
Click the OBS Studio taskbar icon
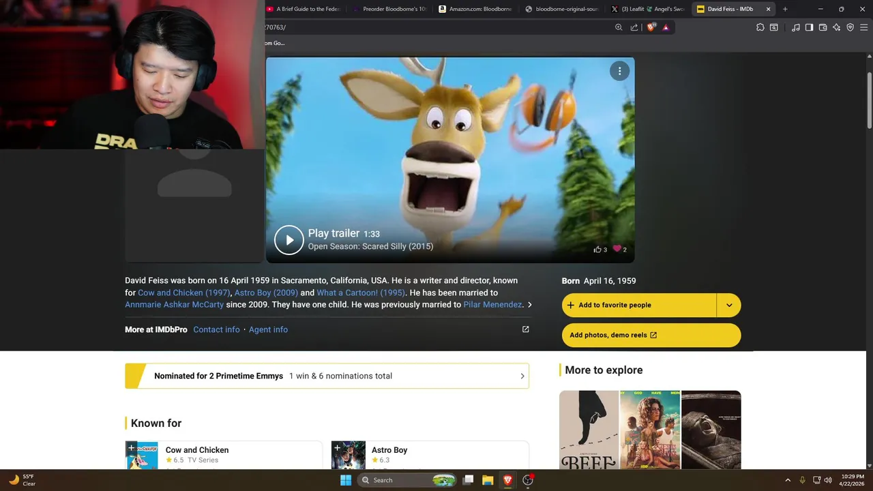point(528,480)
